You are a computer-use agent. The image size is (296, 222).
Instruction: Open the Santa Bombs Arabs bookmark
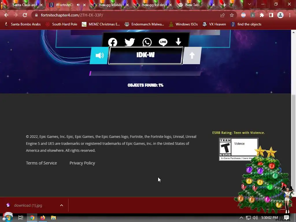[23, 24]
